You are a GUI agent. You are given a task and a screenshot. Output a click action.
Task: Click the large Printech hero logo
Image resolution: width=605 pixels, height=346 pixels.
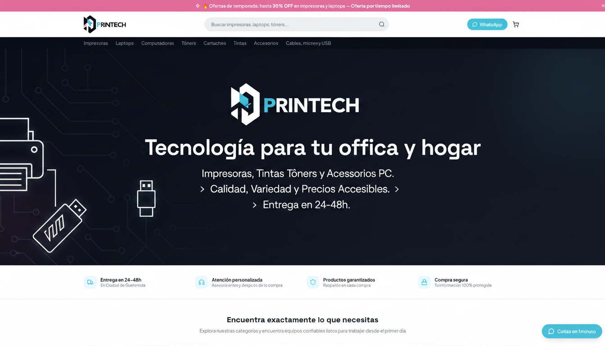coord(295,105)
